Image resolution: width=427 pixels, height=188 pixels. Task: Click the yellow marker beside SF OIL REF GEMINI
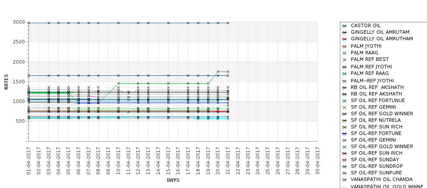tap(345, 108)
